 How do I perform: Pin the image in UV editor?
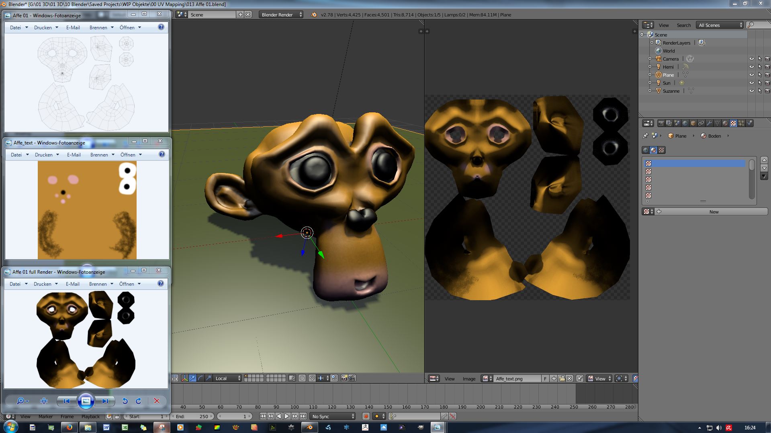coord(579,378)
